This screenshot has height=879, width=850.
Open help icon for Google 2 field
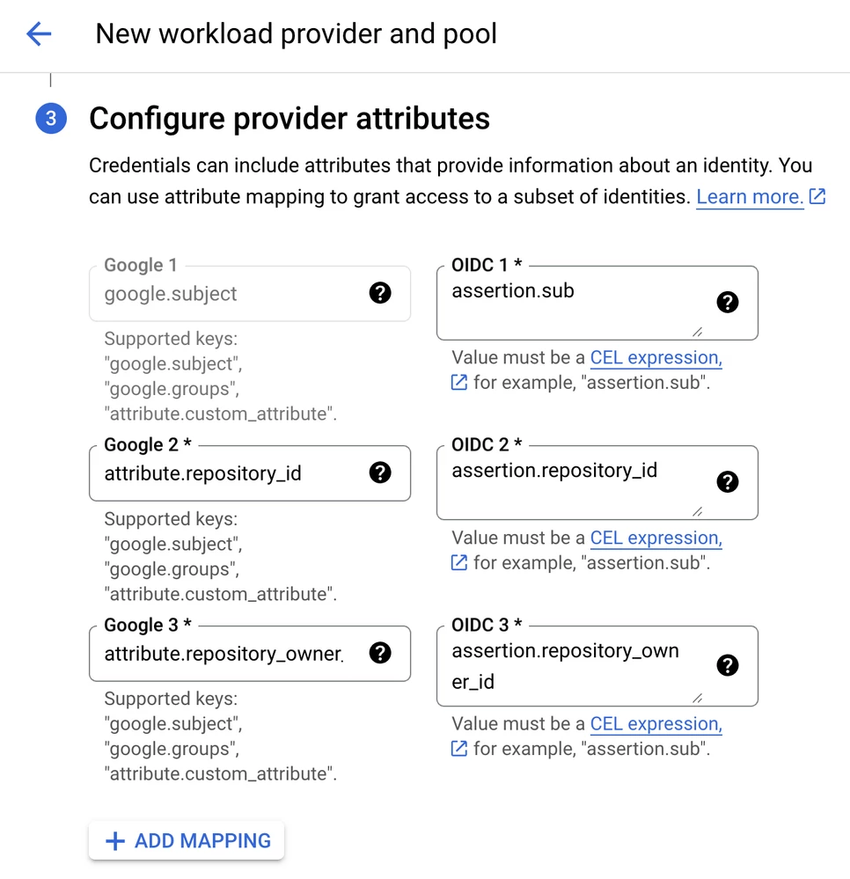[x=380, y=472]
